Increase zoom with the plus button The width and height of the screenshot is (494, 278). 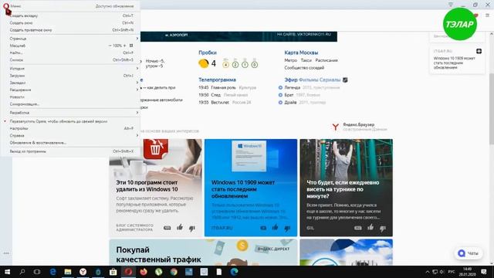(x=124, y=46)
